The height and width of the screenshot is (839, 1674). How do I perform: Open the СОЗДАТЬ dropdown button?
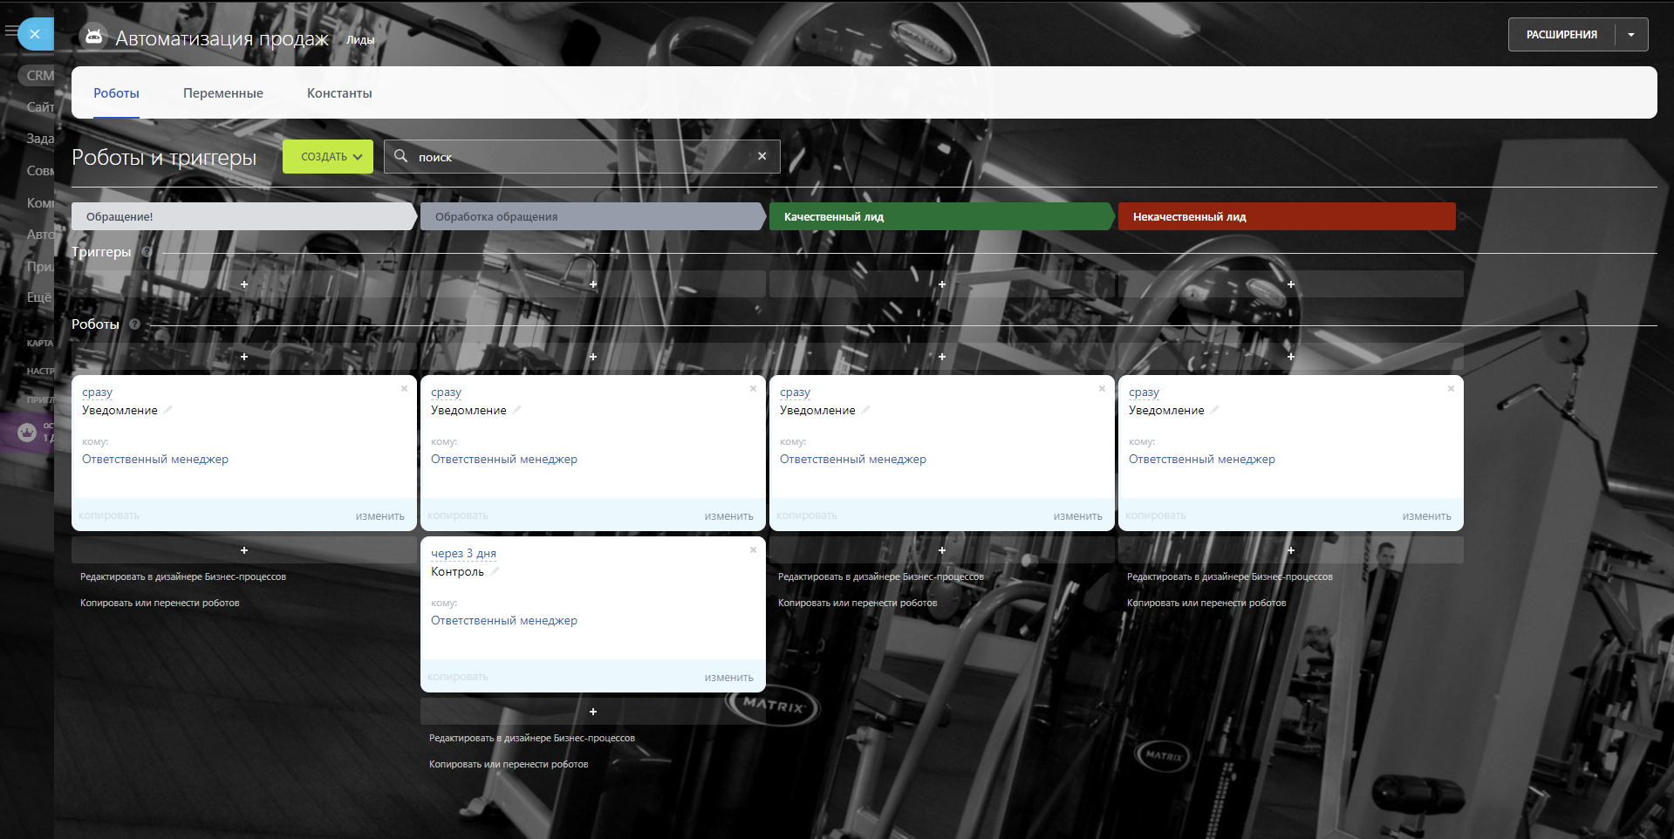pos(328,157)
